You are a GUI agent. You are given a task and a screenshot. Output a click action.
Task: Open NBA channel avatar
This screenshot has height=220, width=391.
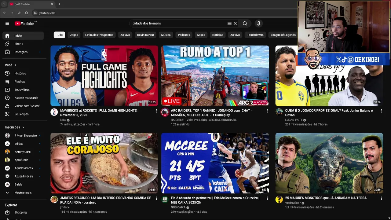pos(54,112)
